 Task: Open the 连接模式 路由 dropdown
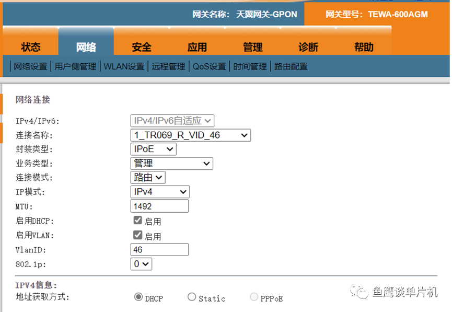coord(148,177)
